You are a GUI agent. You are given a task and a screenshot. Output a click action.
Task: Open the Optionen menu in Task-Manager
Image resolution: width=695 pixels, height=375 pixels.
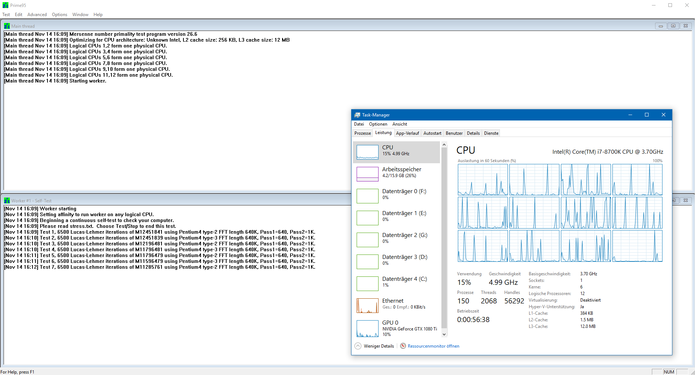pos(378,124)
